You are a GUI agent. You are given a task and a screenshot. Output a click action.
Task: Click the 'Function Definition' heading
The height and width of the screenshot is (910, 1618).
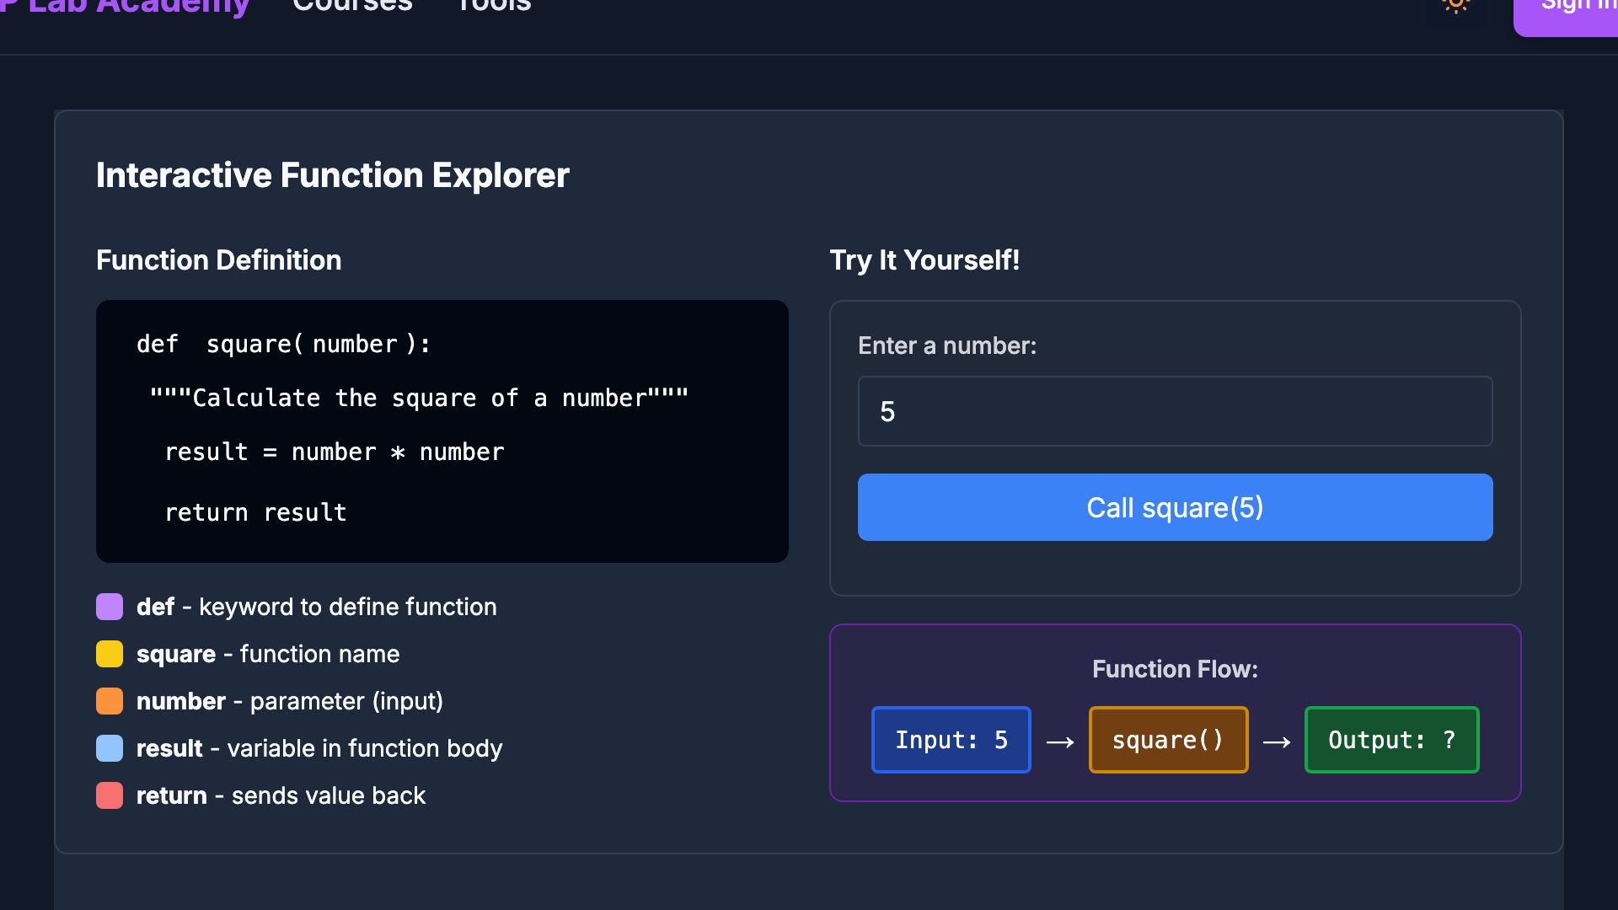tap(219, 260)
